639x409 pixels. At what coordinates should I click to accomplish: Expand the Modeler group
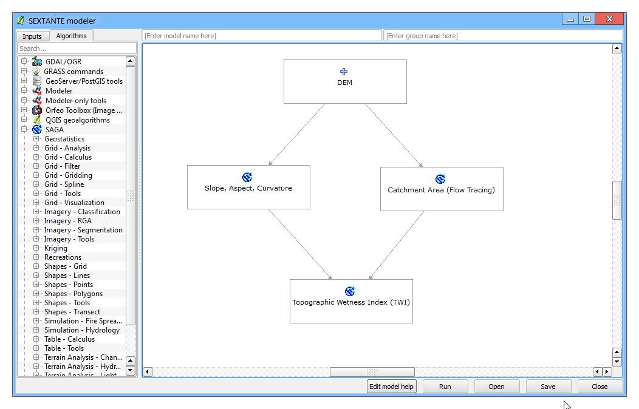click(24, 90)
